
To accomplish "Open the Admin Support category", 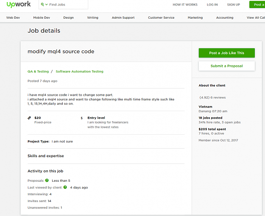I will coord(123,17).
